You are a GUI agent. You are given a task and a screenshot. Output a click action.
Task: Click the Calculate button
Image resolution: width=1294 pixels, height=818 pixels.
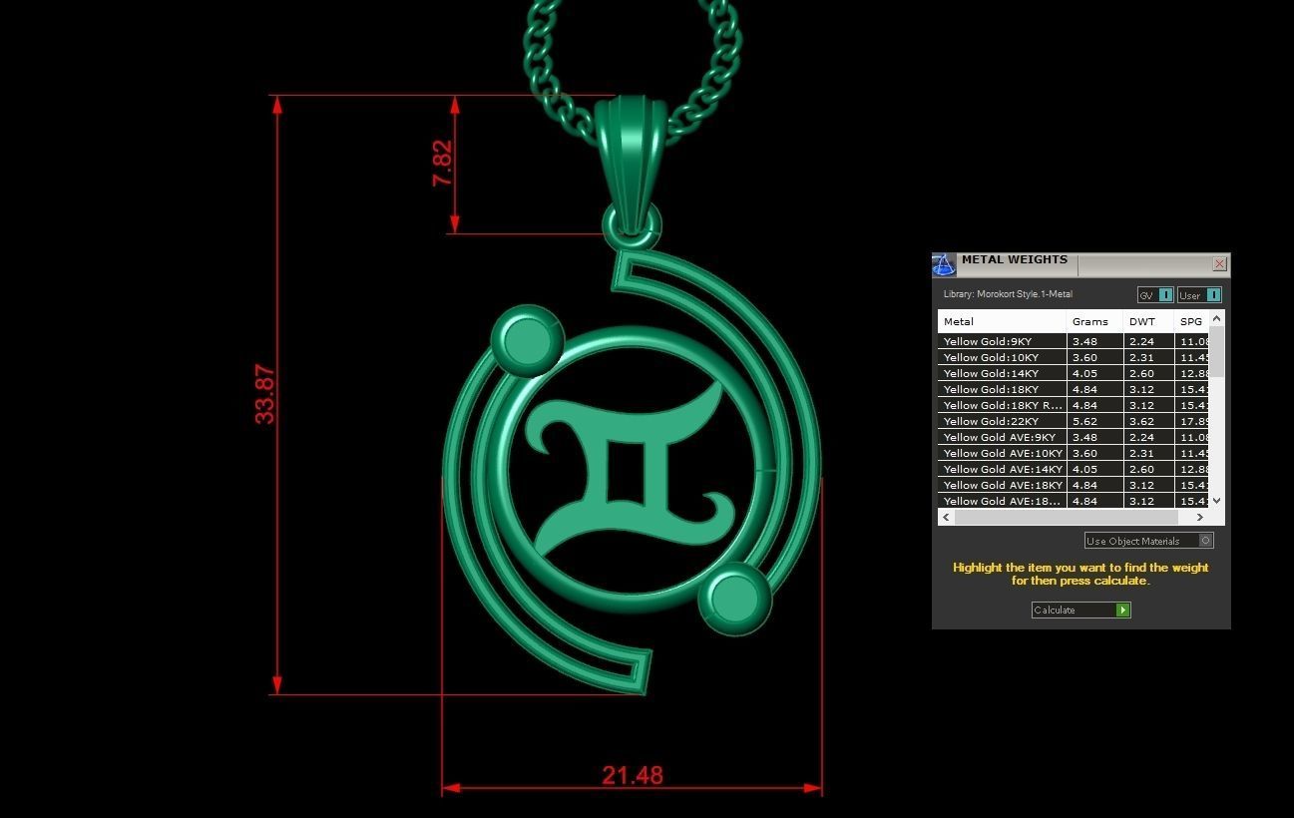(x=1080, y=610)
